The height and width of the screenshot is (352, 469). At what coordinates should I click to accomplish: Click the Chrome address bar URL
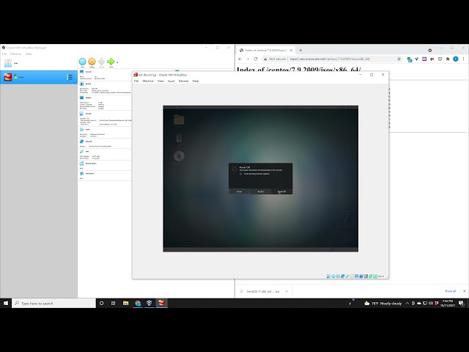click(330, 59)
